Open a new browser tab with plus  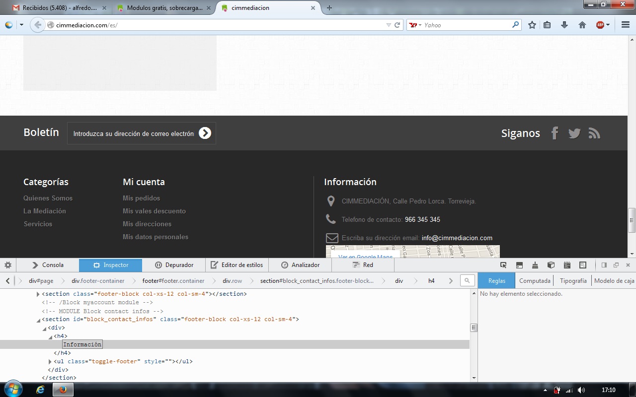pos(329,8)
